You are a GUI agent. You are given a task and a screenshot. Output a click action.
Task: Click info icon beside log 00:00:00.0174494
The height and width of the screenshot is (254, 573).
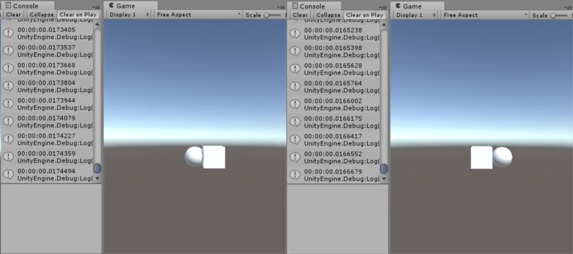tap(8, 175)
